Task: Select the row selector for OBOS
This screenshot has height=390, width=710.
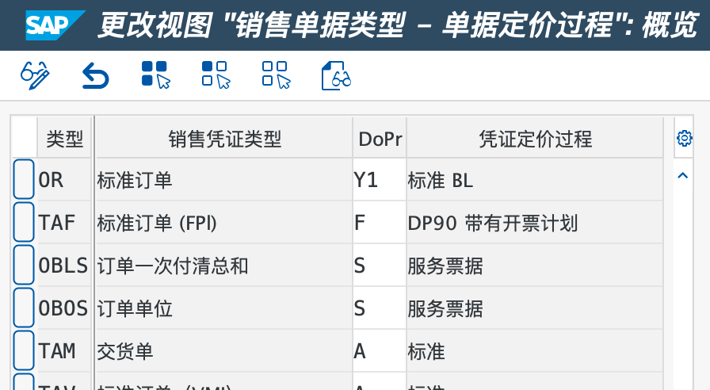Action: [25, 308]
